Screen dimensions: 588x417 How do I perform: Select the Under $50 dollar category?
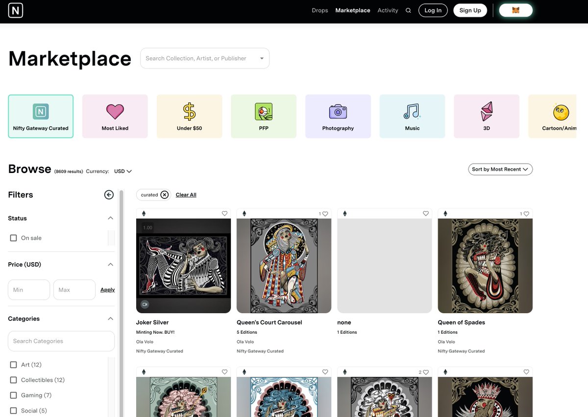coord(189,117)
